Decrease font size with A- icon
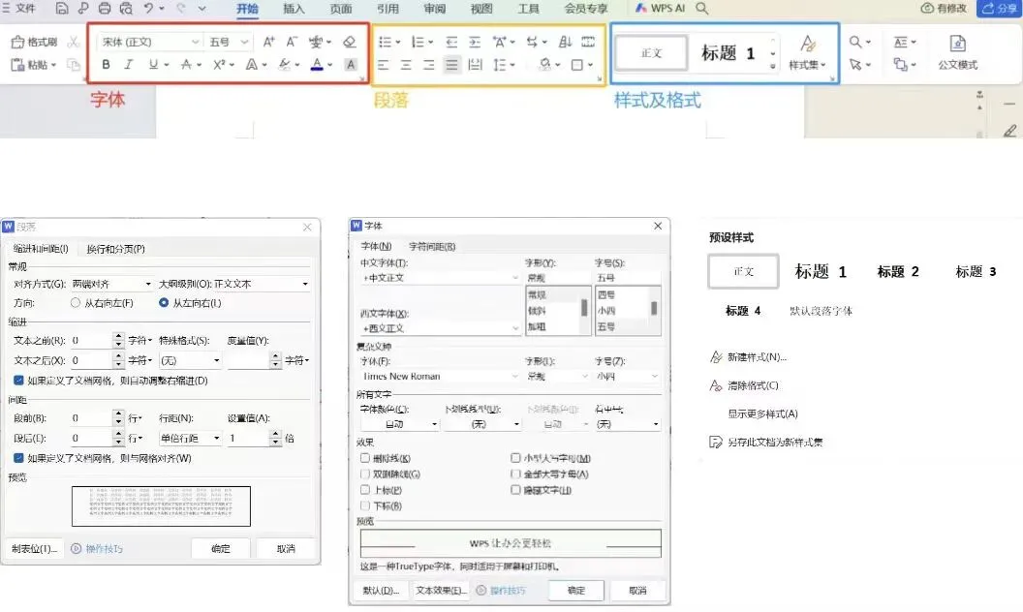The image size is (1023, 612). point(292,42)
